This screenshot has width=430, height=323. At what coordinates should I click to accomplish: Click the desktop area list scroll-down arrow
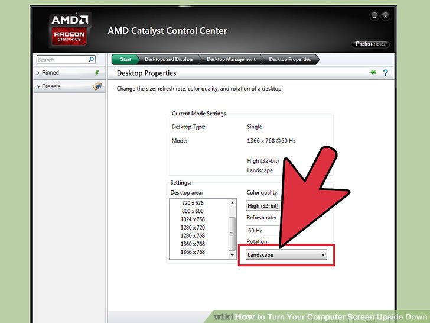tap(232, 255)
